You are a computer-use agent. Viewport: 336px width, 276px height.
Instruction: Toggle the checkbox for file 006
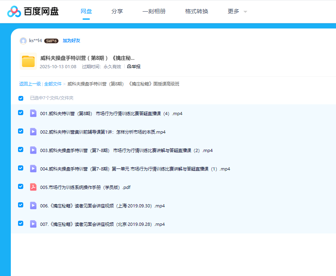21,205
